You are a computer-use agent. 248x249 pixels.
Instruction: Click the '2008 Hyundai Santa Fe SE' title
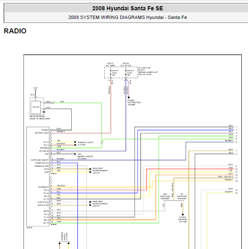127,8
